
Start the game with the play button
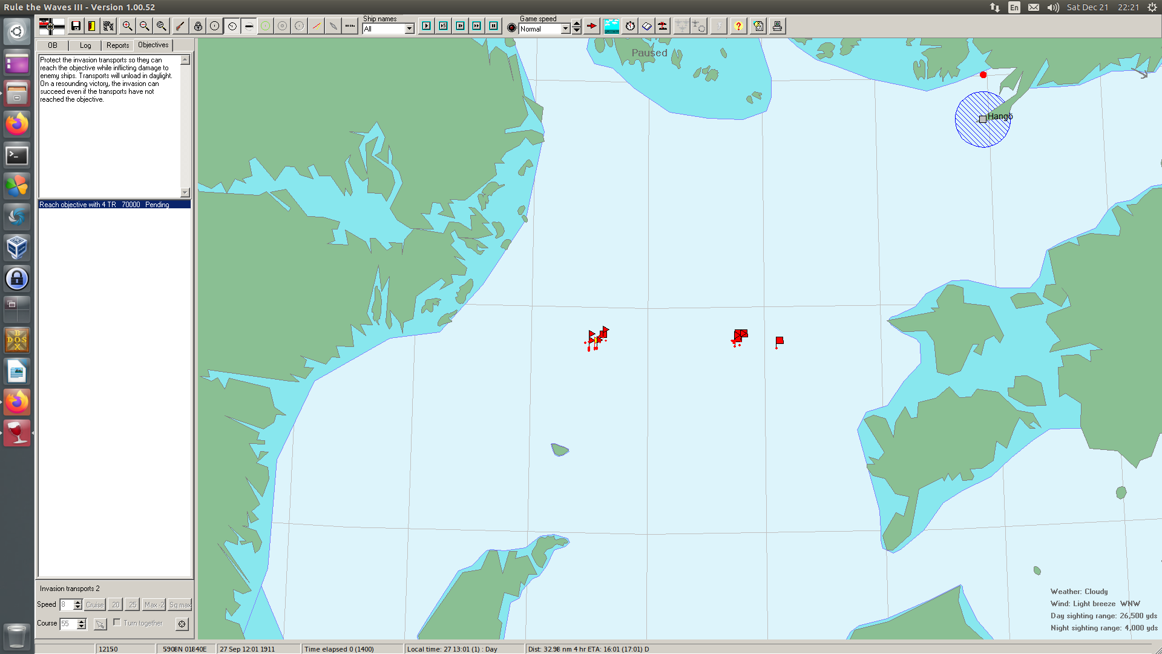427,26
